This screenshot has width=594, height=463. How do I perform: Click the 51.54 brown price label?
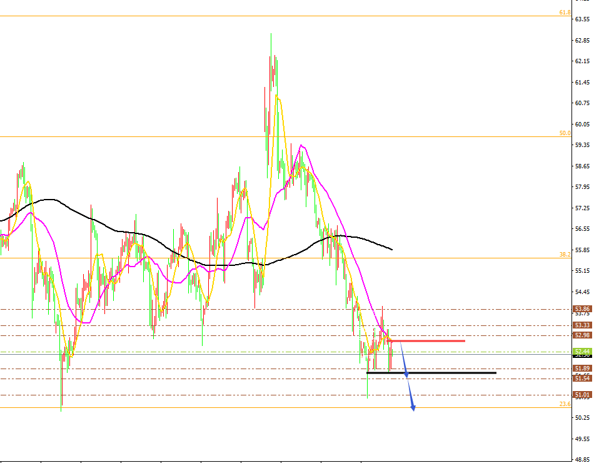point(582,379)
